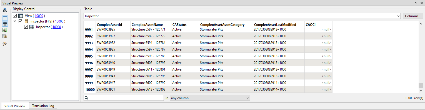Select the Visual Preview tab
Viewport: 425px width, 110px height.
[x=15, y=106]
